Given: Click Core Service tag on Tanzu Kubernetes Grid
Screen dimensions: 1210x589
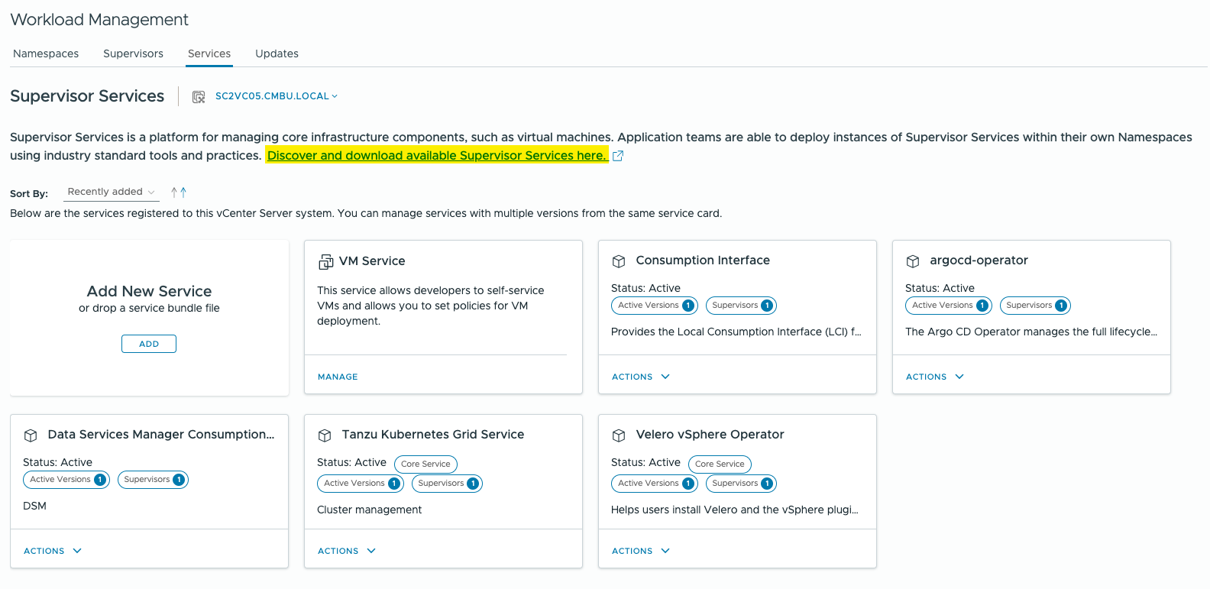Looking at the screenshot, I should [426, 464].
